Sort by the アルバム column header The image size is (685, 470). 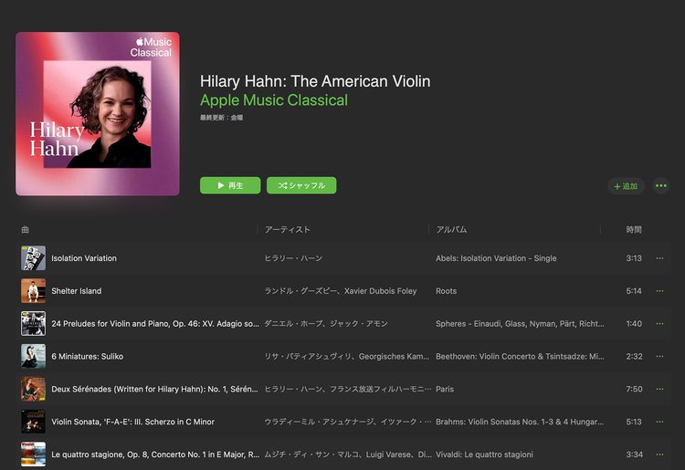click(451, 230)
